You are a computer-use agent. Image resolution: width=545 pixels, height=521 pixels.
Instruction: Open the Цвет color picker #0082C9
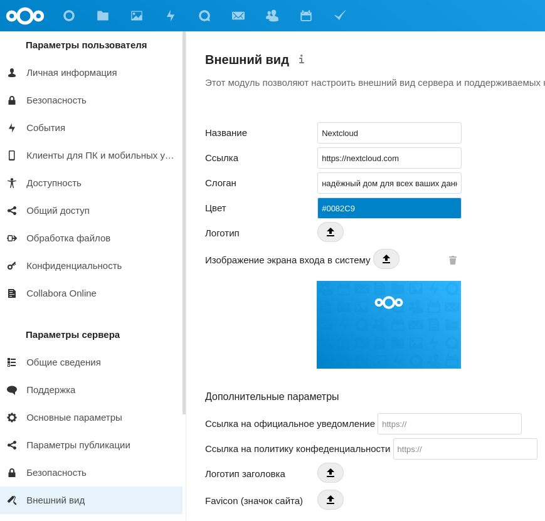click(x=389, y=208)
